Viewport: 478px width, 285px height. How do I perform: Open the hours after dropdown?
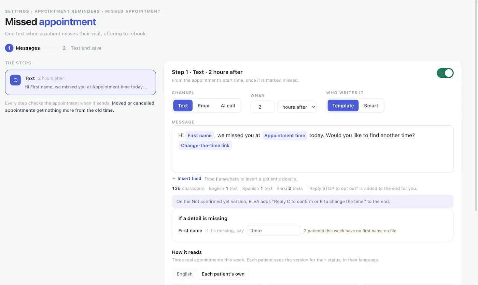(297, 107)
